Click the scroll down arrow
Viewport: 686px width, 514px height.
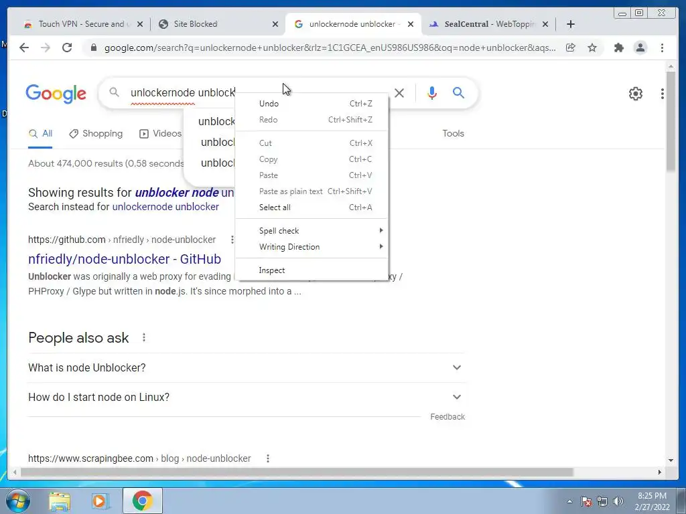[671, 460]
